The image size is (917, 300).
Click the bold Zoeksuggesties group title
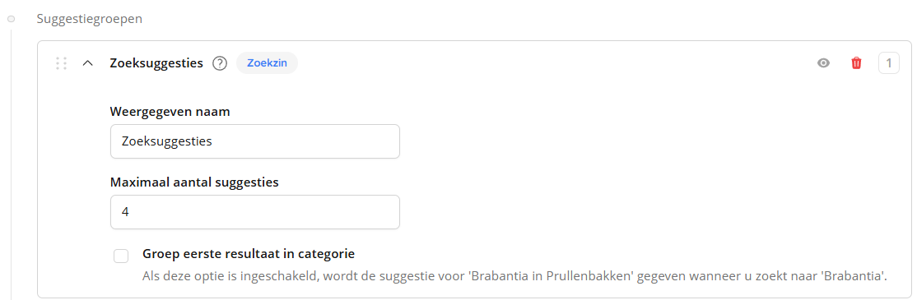(156, 63)
